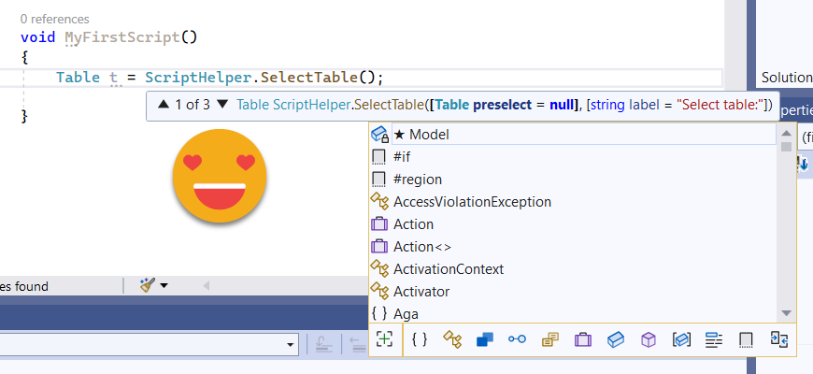Toggle the namespaces filter in IntelliSense
The height and width of the screenshot is (374, 813).
click(x=420, y=339)
